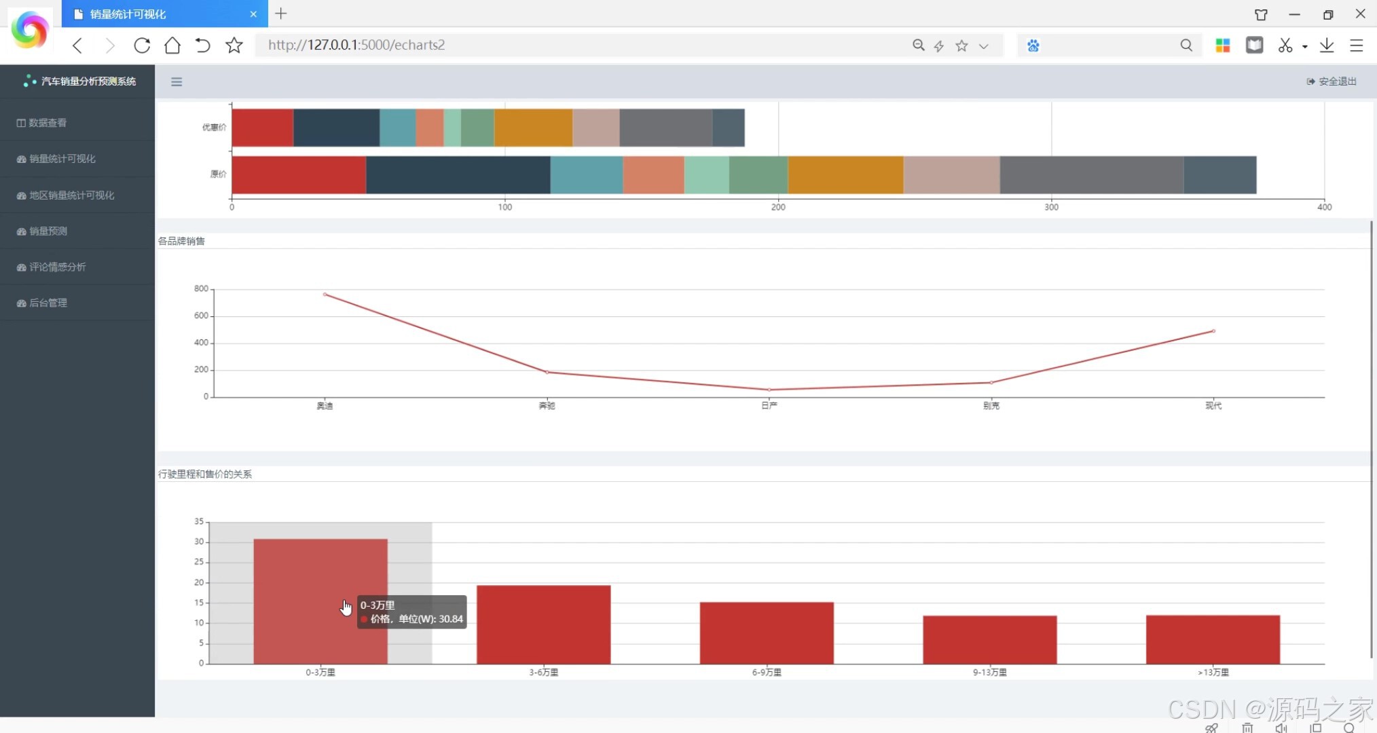Expand the screenshot tool dropdown arrow
Viewport: 1377px width, 733px height.
click(1305, 46)
